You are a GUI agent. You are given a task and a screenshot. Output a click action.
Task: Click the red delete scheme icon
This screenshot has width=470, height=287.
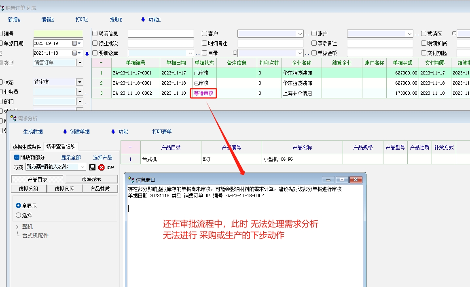click(102, 167)
